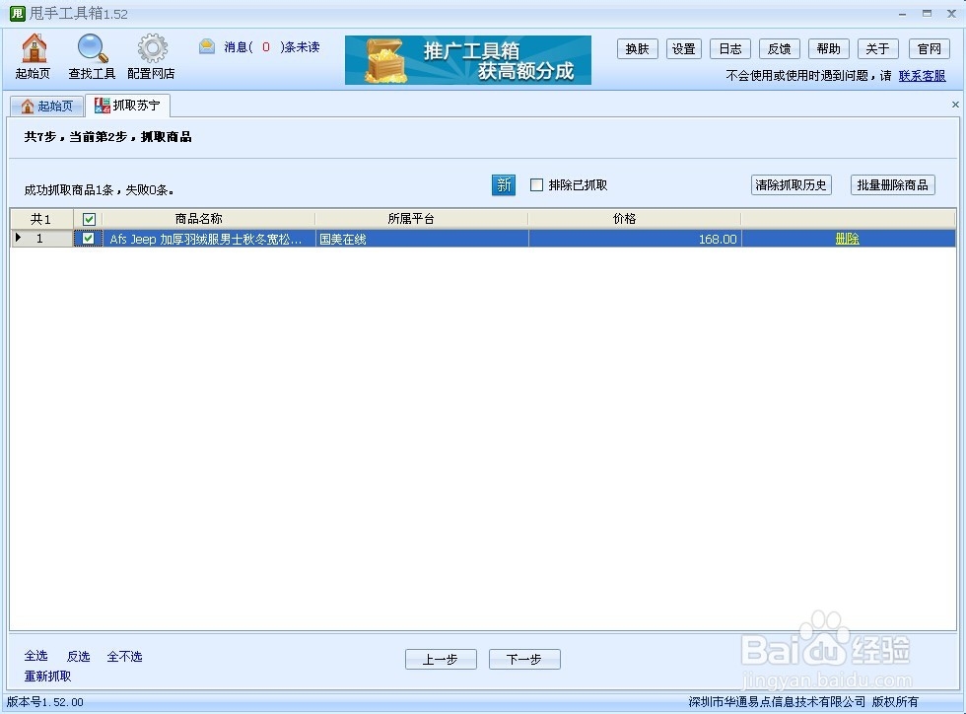Click 删除 to remove the product

[848, 238]
